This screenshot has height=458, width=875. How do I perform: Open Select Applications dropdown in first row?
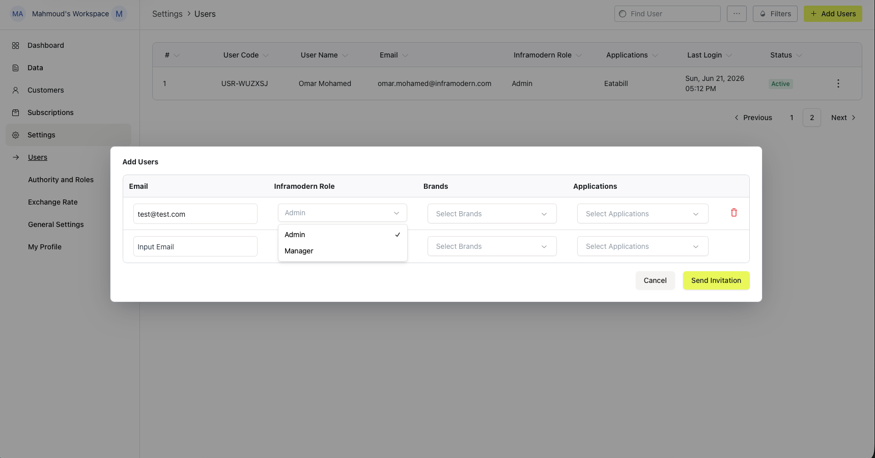(x=643, y=214)
